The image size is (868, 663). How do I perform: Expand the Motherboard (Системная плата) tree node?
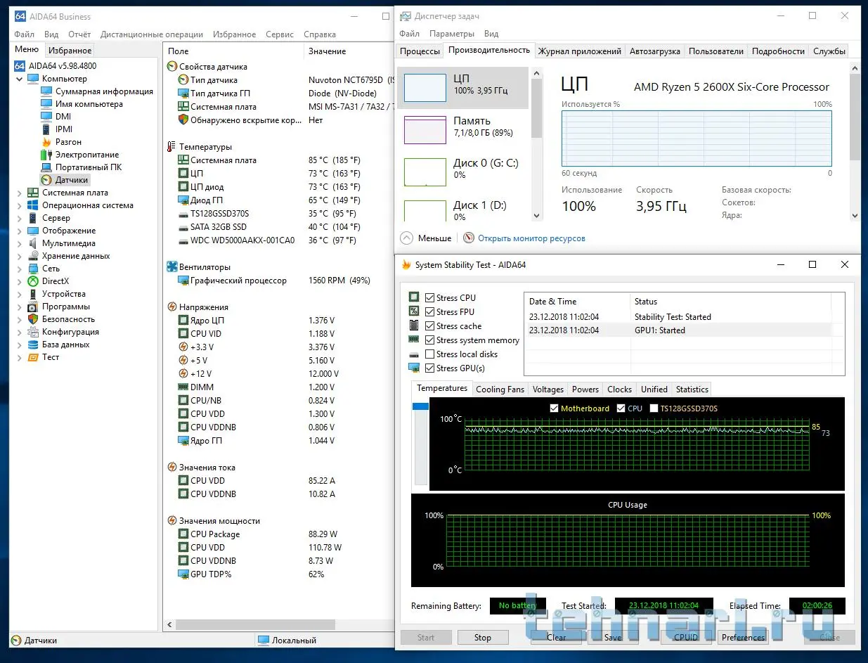pos(19,193)
